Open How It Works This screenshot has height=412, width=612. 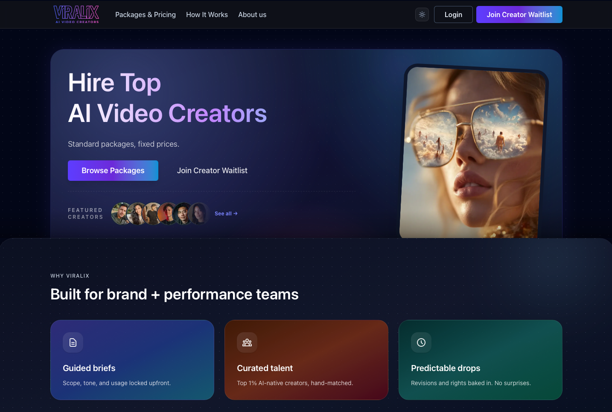point(207,15)
